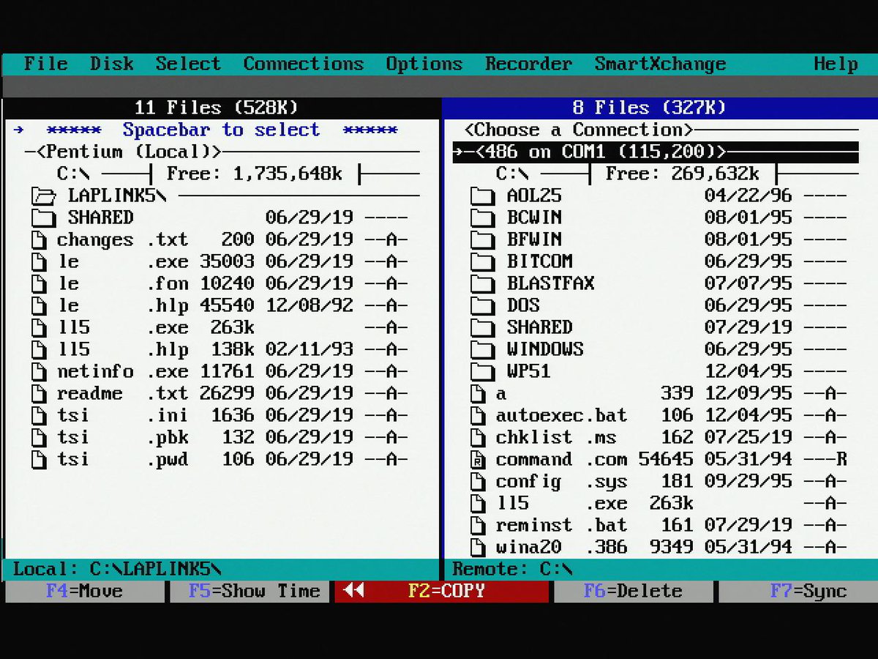Screen dimensions: 878x659
Task: Click the le.exe file icon
Action: 40,261
